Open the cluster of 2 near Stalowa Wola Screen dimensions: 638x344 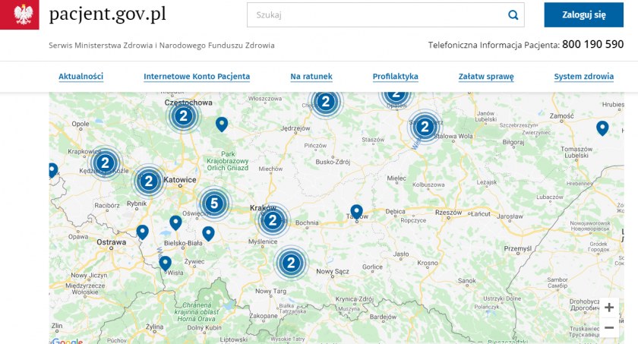click(x=425, y=127)
